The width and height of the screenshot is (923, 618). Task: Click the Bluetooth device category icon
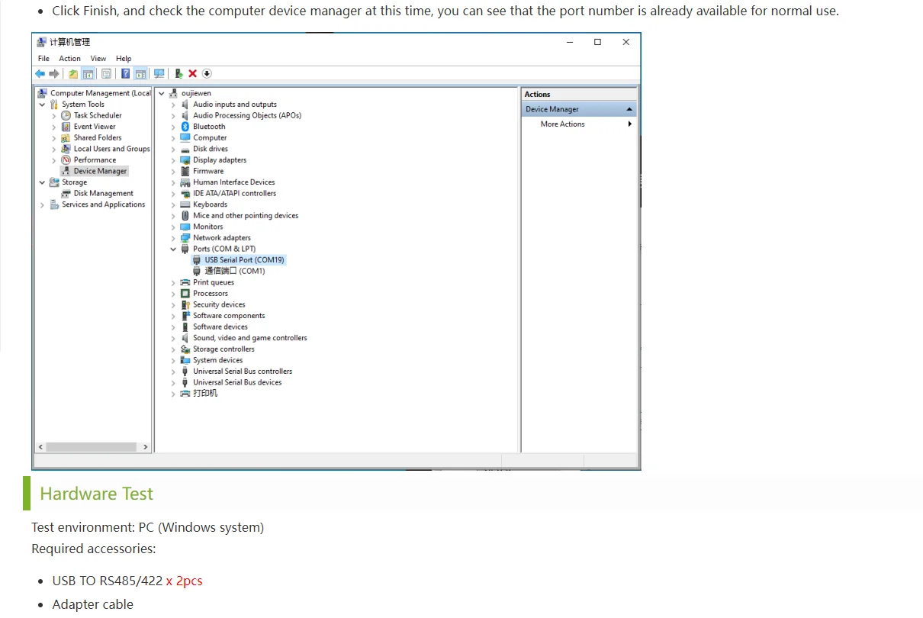click(x=185, y=127)
